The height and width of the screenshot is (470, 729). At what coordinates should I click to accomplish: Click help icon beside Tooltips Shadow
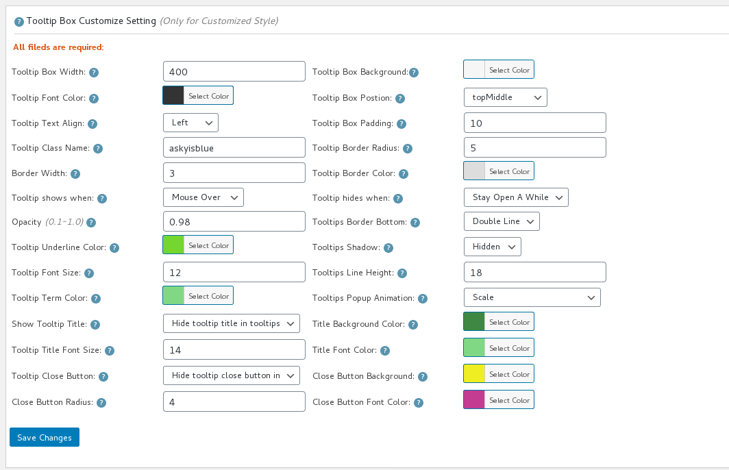tap(388, 248)
